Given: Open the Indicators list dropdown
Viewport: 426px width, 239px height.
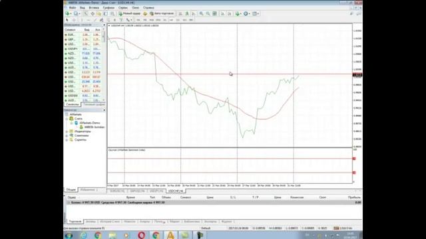Looking at the screenshot, I should pyautogui.click(x=238, y=13).
